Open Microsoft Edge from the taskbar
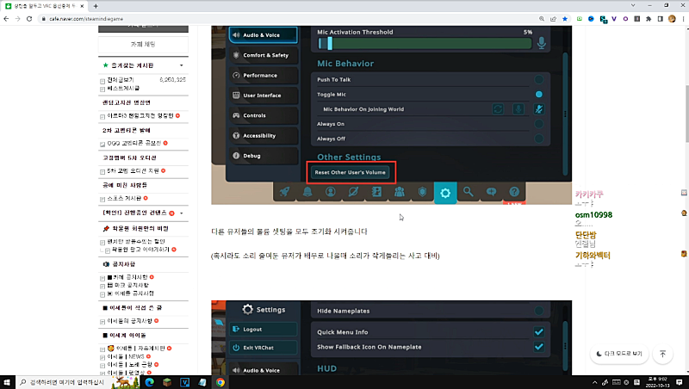Screen dimensions: 689x389 (x=149, y=382)
